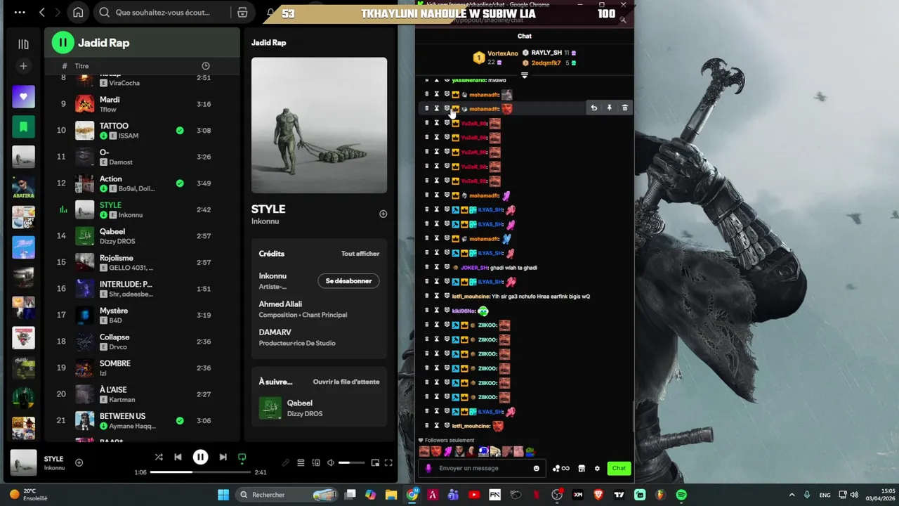Open the mini player icon
Viewport: 899px width, 506px height.
tap(375, 462)
